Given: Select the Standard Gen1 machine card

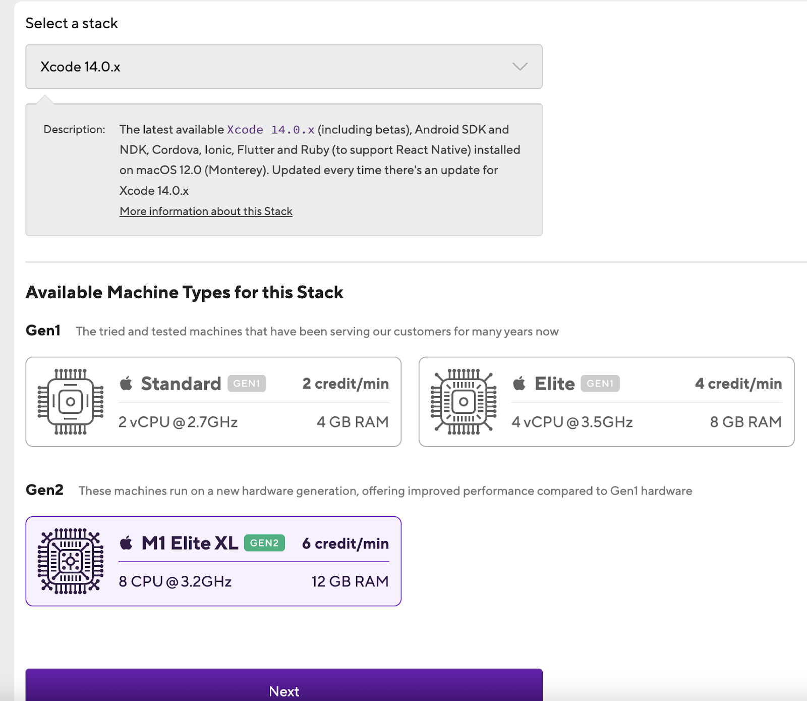Looking at the screenshot, I should coord(213,402).
